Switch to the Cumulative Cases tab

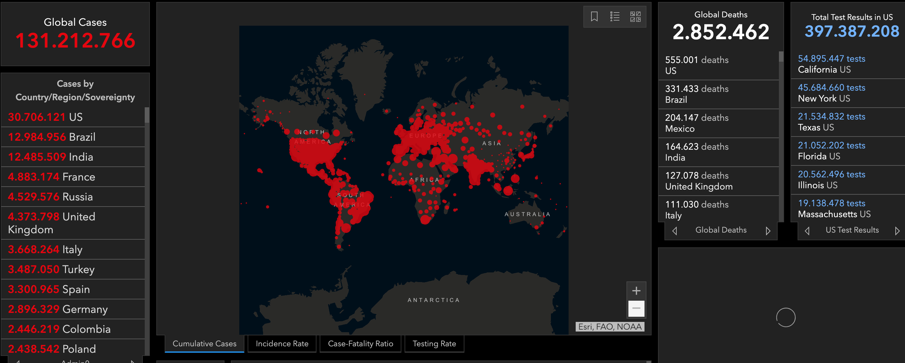pos(204,344)
